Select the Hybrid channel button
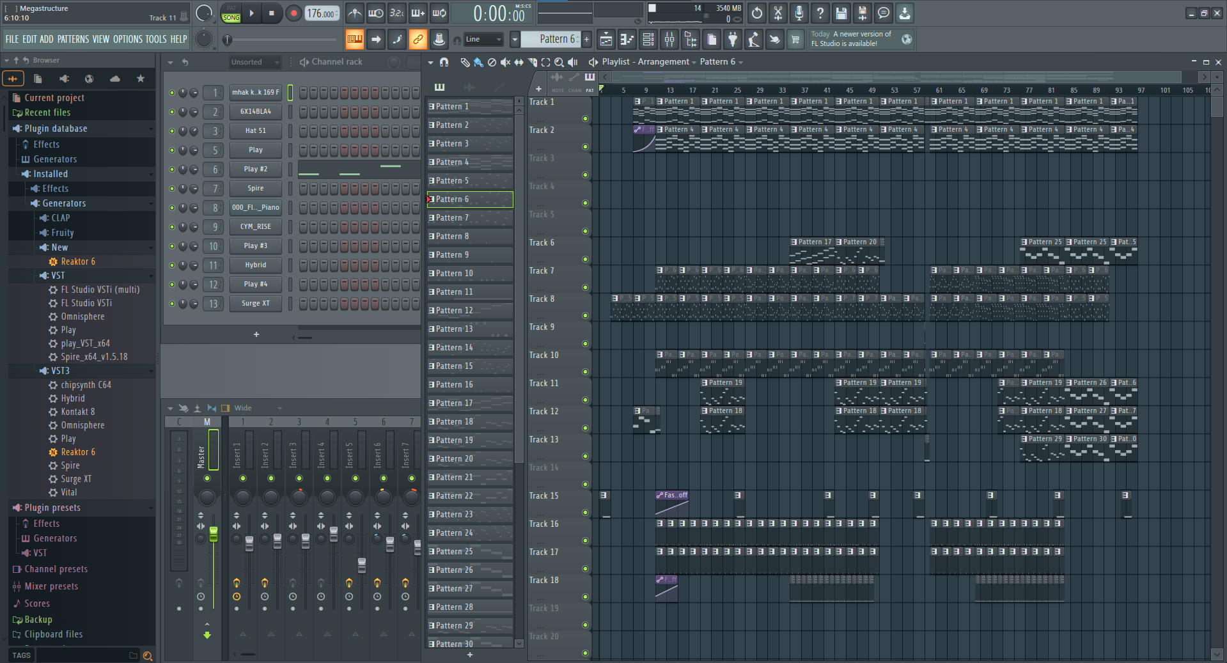 click(256, 265)
